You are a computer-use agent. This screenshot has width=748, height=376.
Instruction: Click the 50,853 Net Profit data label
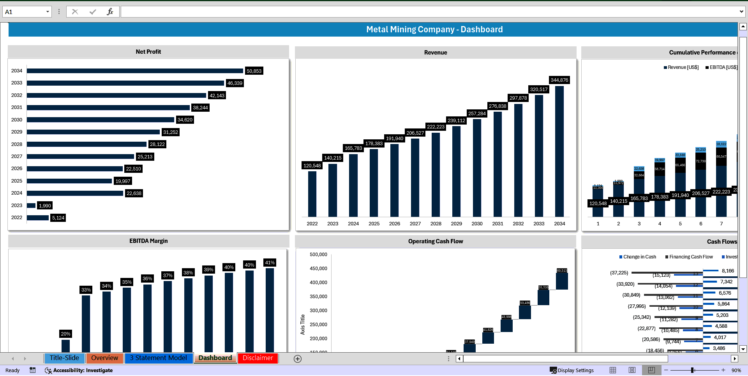coord(254,71)
